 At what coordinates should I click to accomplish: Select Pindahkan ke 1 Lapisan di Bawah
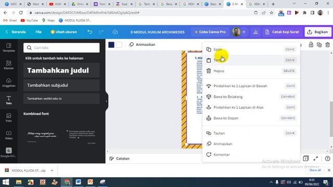pyautogui.click(x=251, y=86)
